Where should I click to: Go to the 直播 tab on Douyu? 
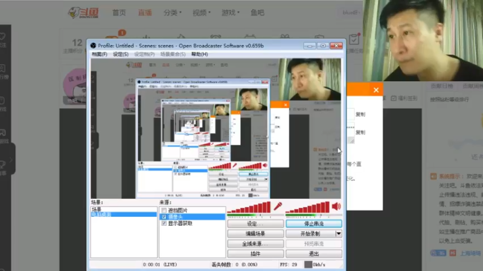145,13
